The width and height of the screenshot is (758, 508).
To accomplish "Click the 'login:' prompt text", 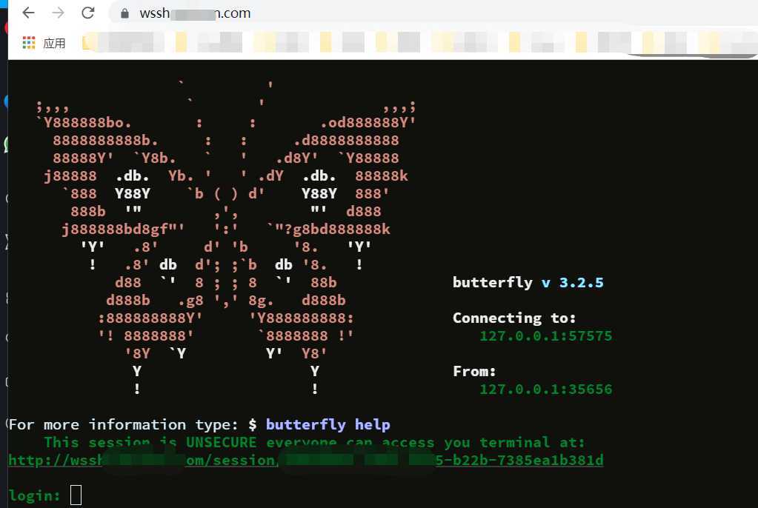I will coord(34,495).
